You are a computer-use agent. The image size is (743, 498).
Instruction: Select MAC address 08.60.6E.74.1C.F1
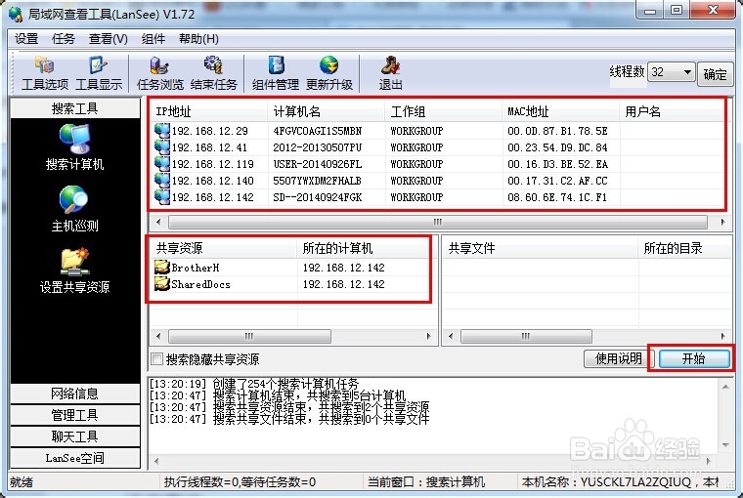click(x=557, y=197)
